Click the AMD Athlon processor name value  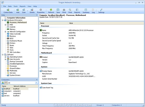click(x=81, y=30)
